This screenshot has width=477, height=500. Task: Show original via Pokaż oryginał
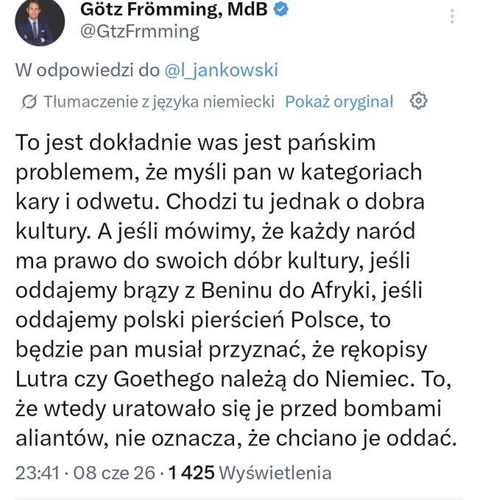pos(339,102)
